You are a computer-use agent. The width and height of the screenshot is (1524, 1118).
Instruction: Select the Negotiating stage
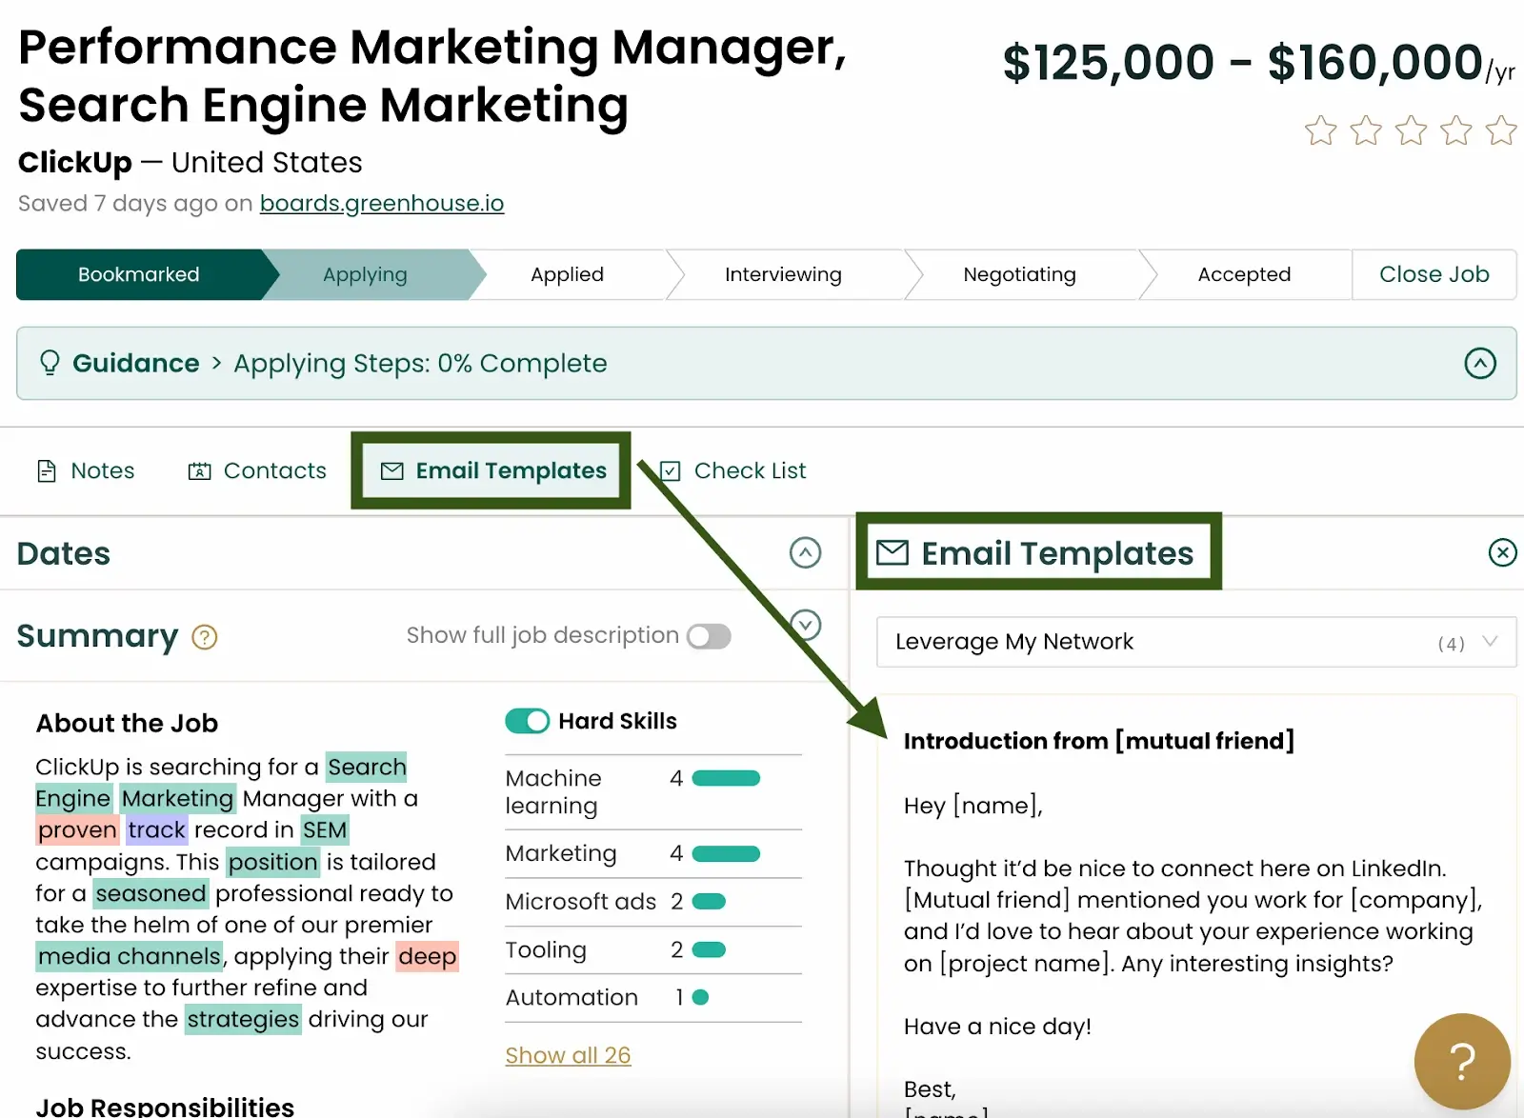(x=1019, y=274)
